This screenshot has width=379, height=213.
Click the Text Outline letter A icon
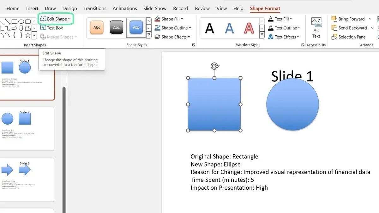[x=270, y=28]
